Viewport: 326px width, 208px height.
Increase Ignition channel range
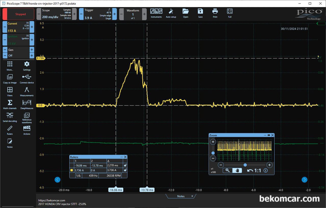(32, 40)
